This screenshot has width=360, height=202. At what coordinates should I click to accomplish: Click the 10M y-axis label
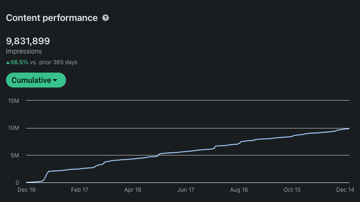[13, 128]
